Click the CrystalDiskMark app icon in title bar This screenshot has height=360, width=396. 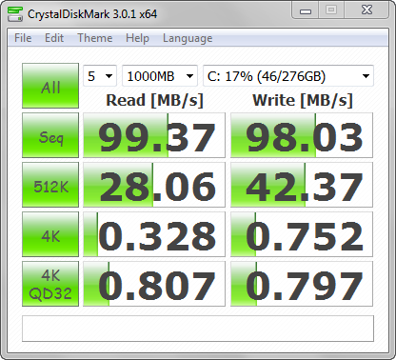coord(15,14)
